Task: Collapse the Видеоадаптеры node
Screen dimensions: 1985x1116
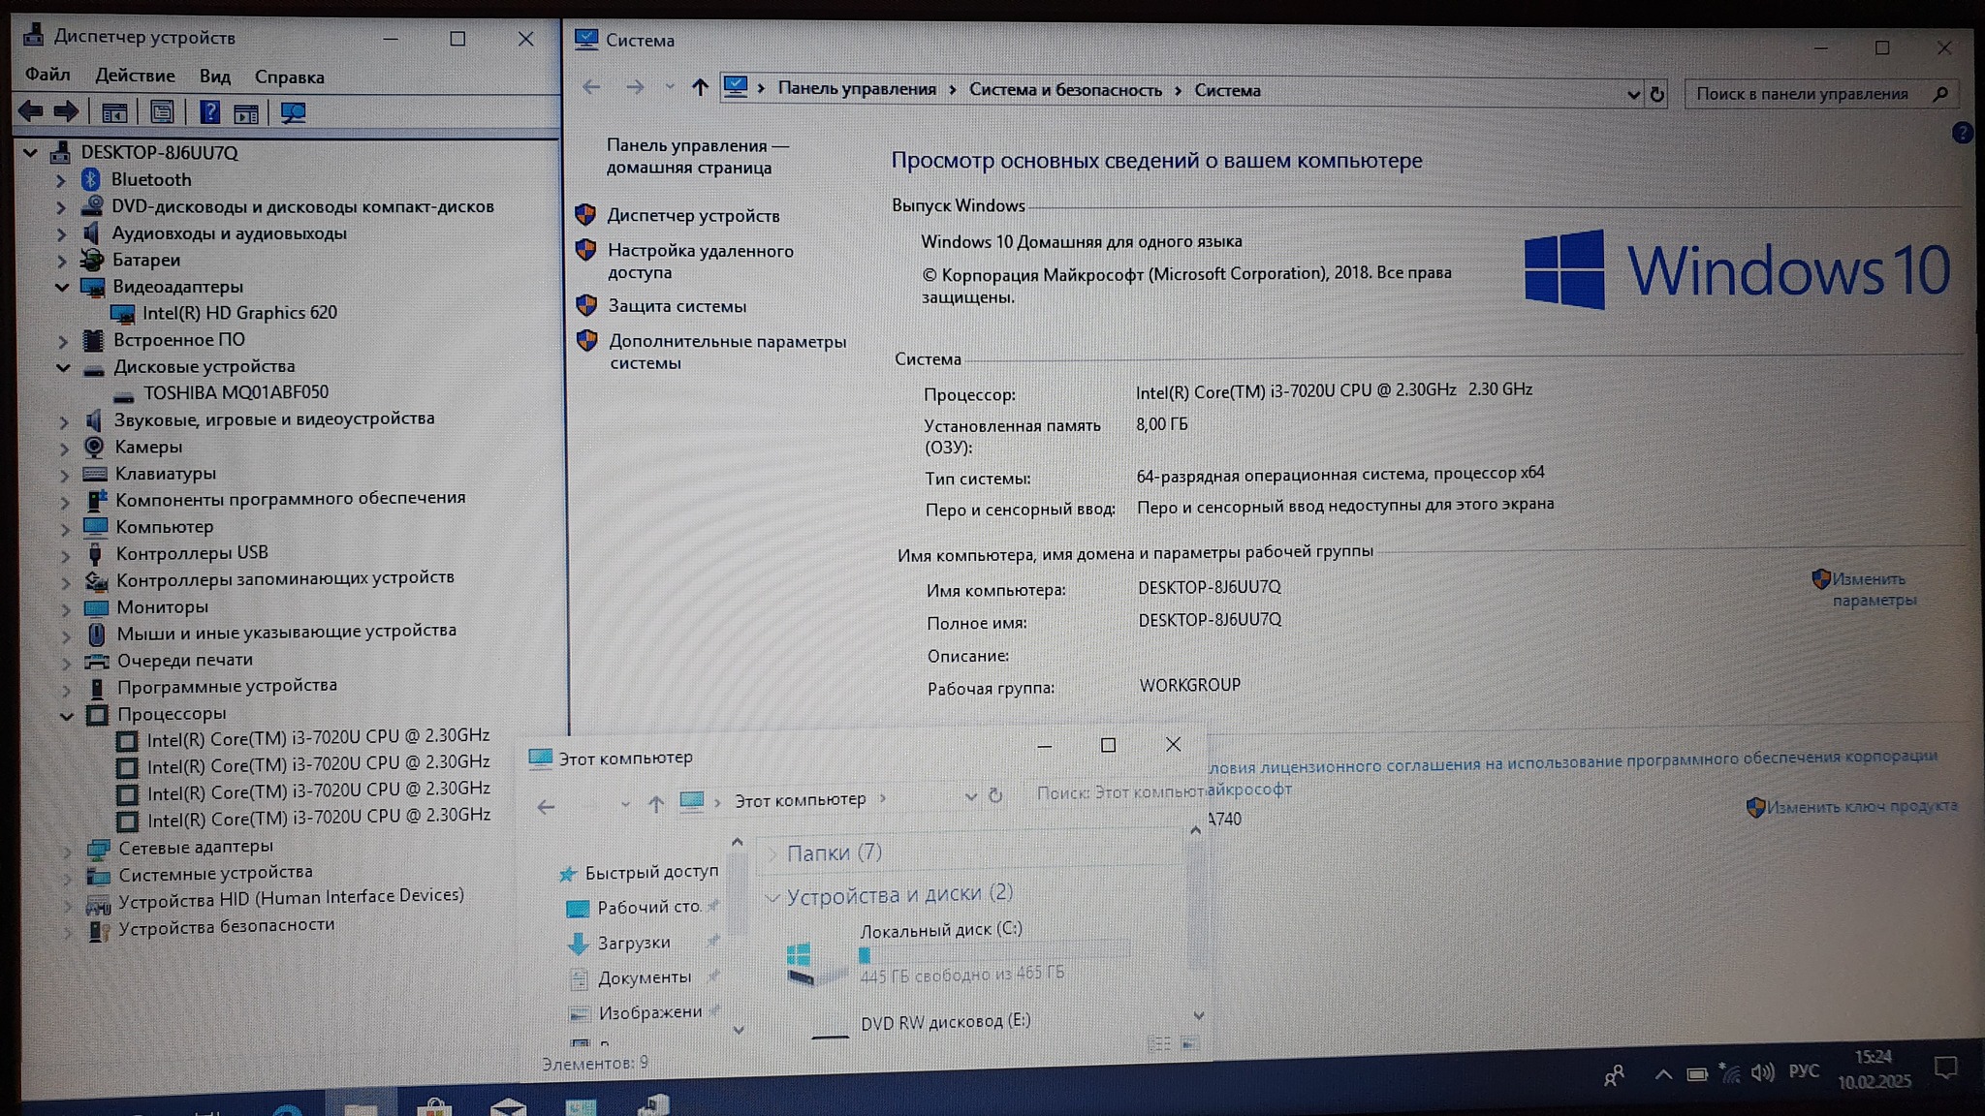Action: click(x=62, y=287)
